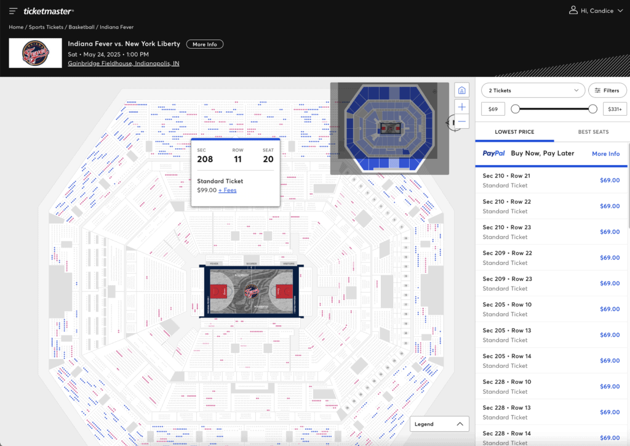Expand the Legend panel

pos(439,424)
